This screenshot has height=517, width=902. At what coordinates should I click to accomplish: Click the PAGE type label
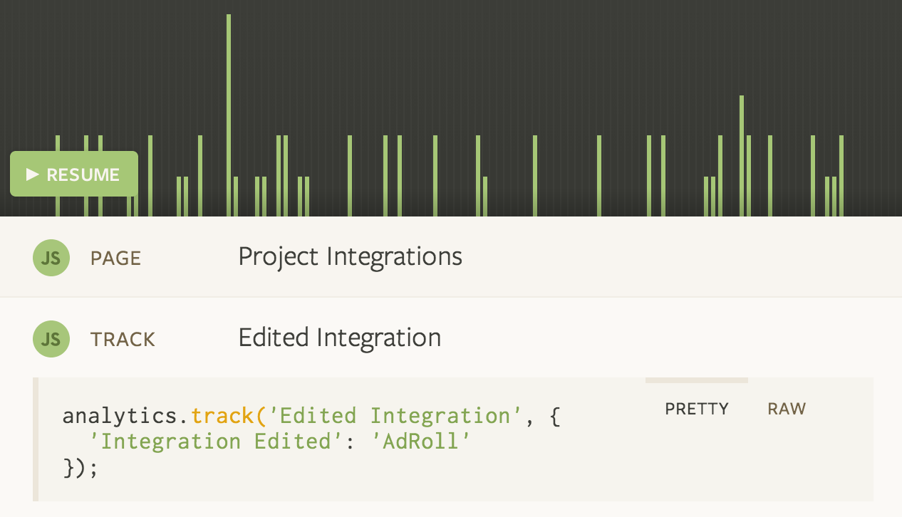115,258
